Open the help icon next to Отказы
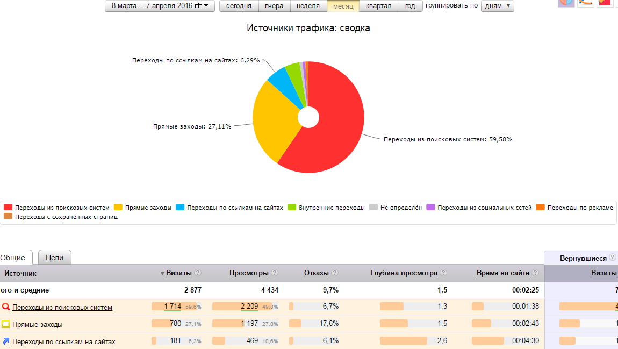 click(x=334, y=273)
